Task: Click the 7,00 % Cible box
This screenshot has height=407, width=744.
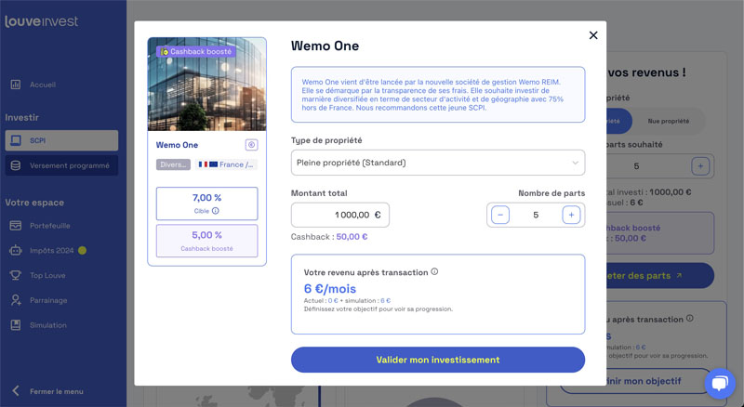Action: tap(206, 203)
